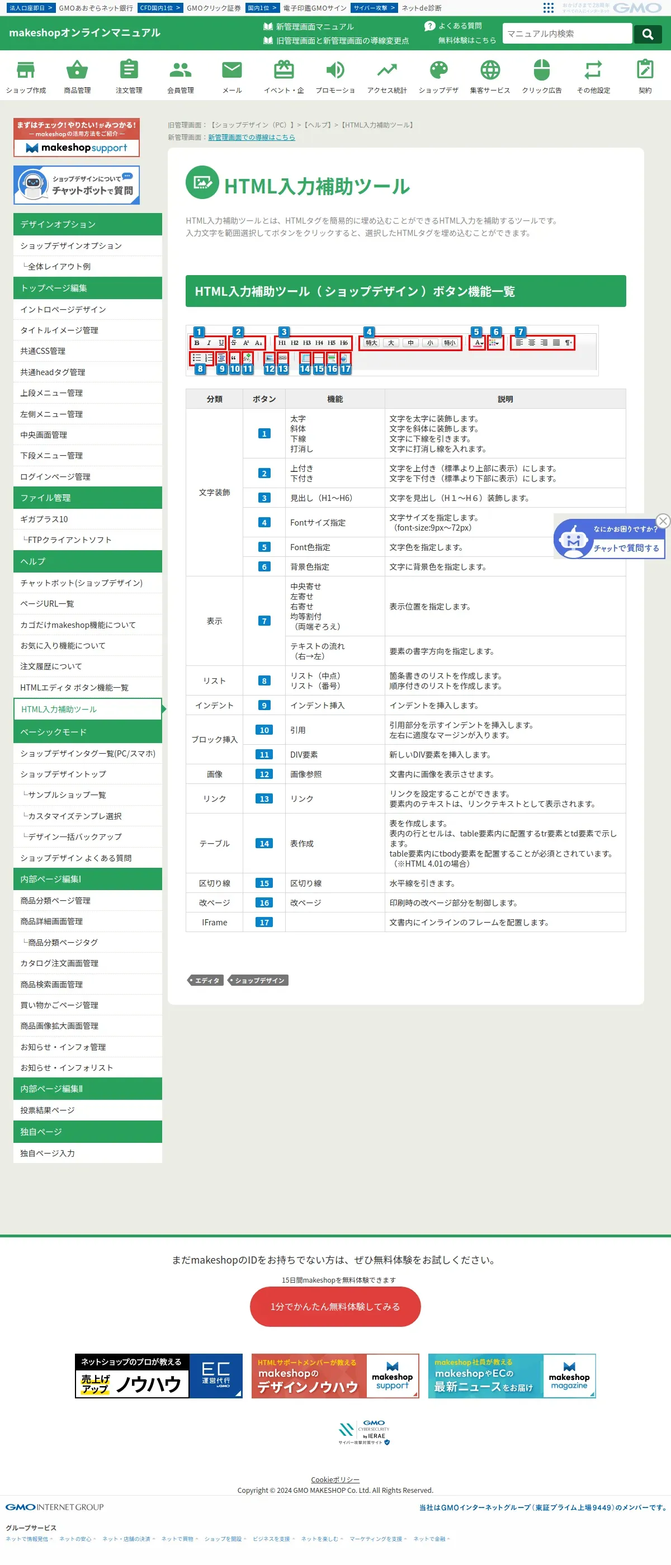
Task: Click 新管理画面での導線はこちら link
Action: point(252,138)
